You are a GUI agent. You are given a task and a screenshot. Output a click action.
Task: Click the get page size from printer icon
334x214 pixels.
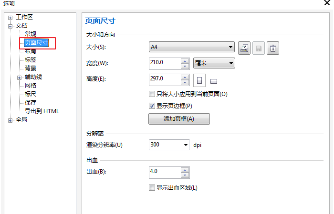[244, 48]
